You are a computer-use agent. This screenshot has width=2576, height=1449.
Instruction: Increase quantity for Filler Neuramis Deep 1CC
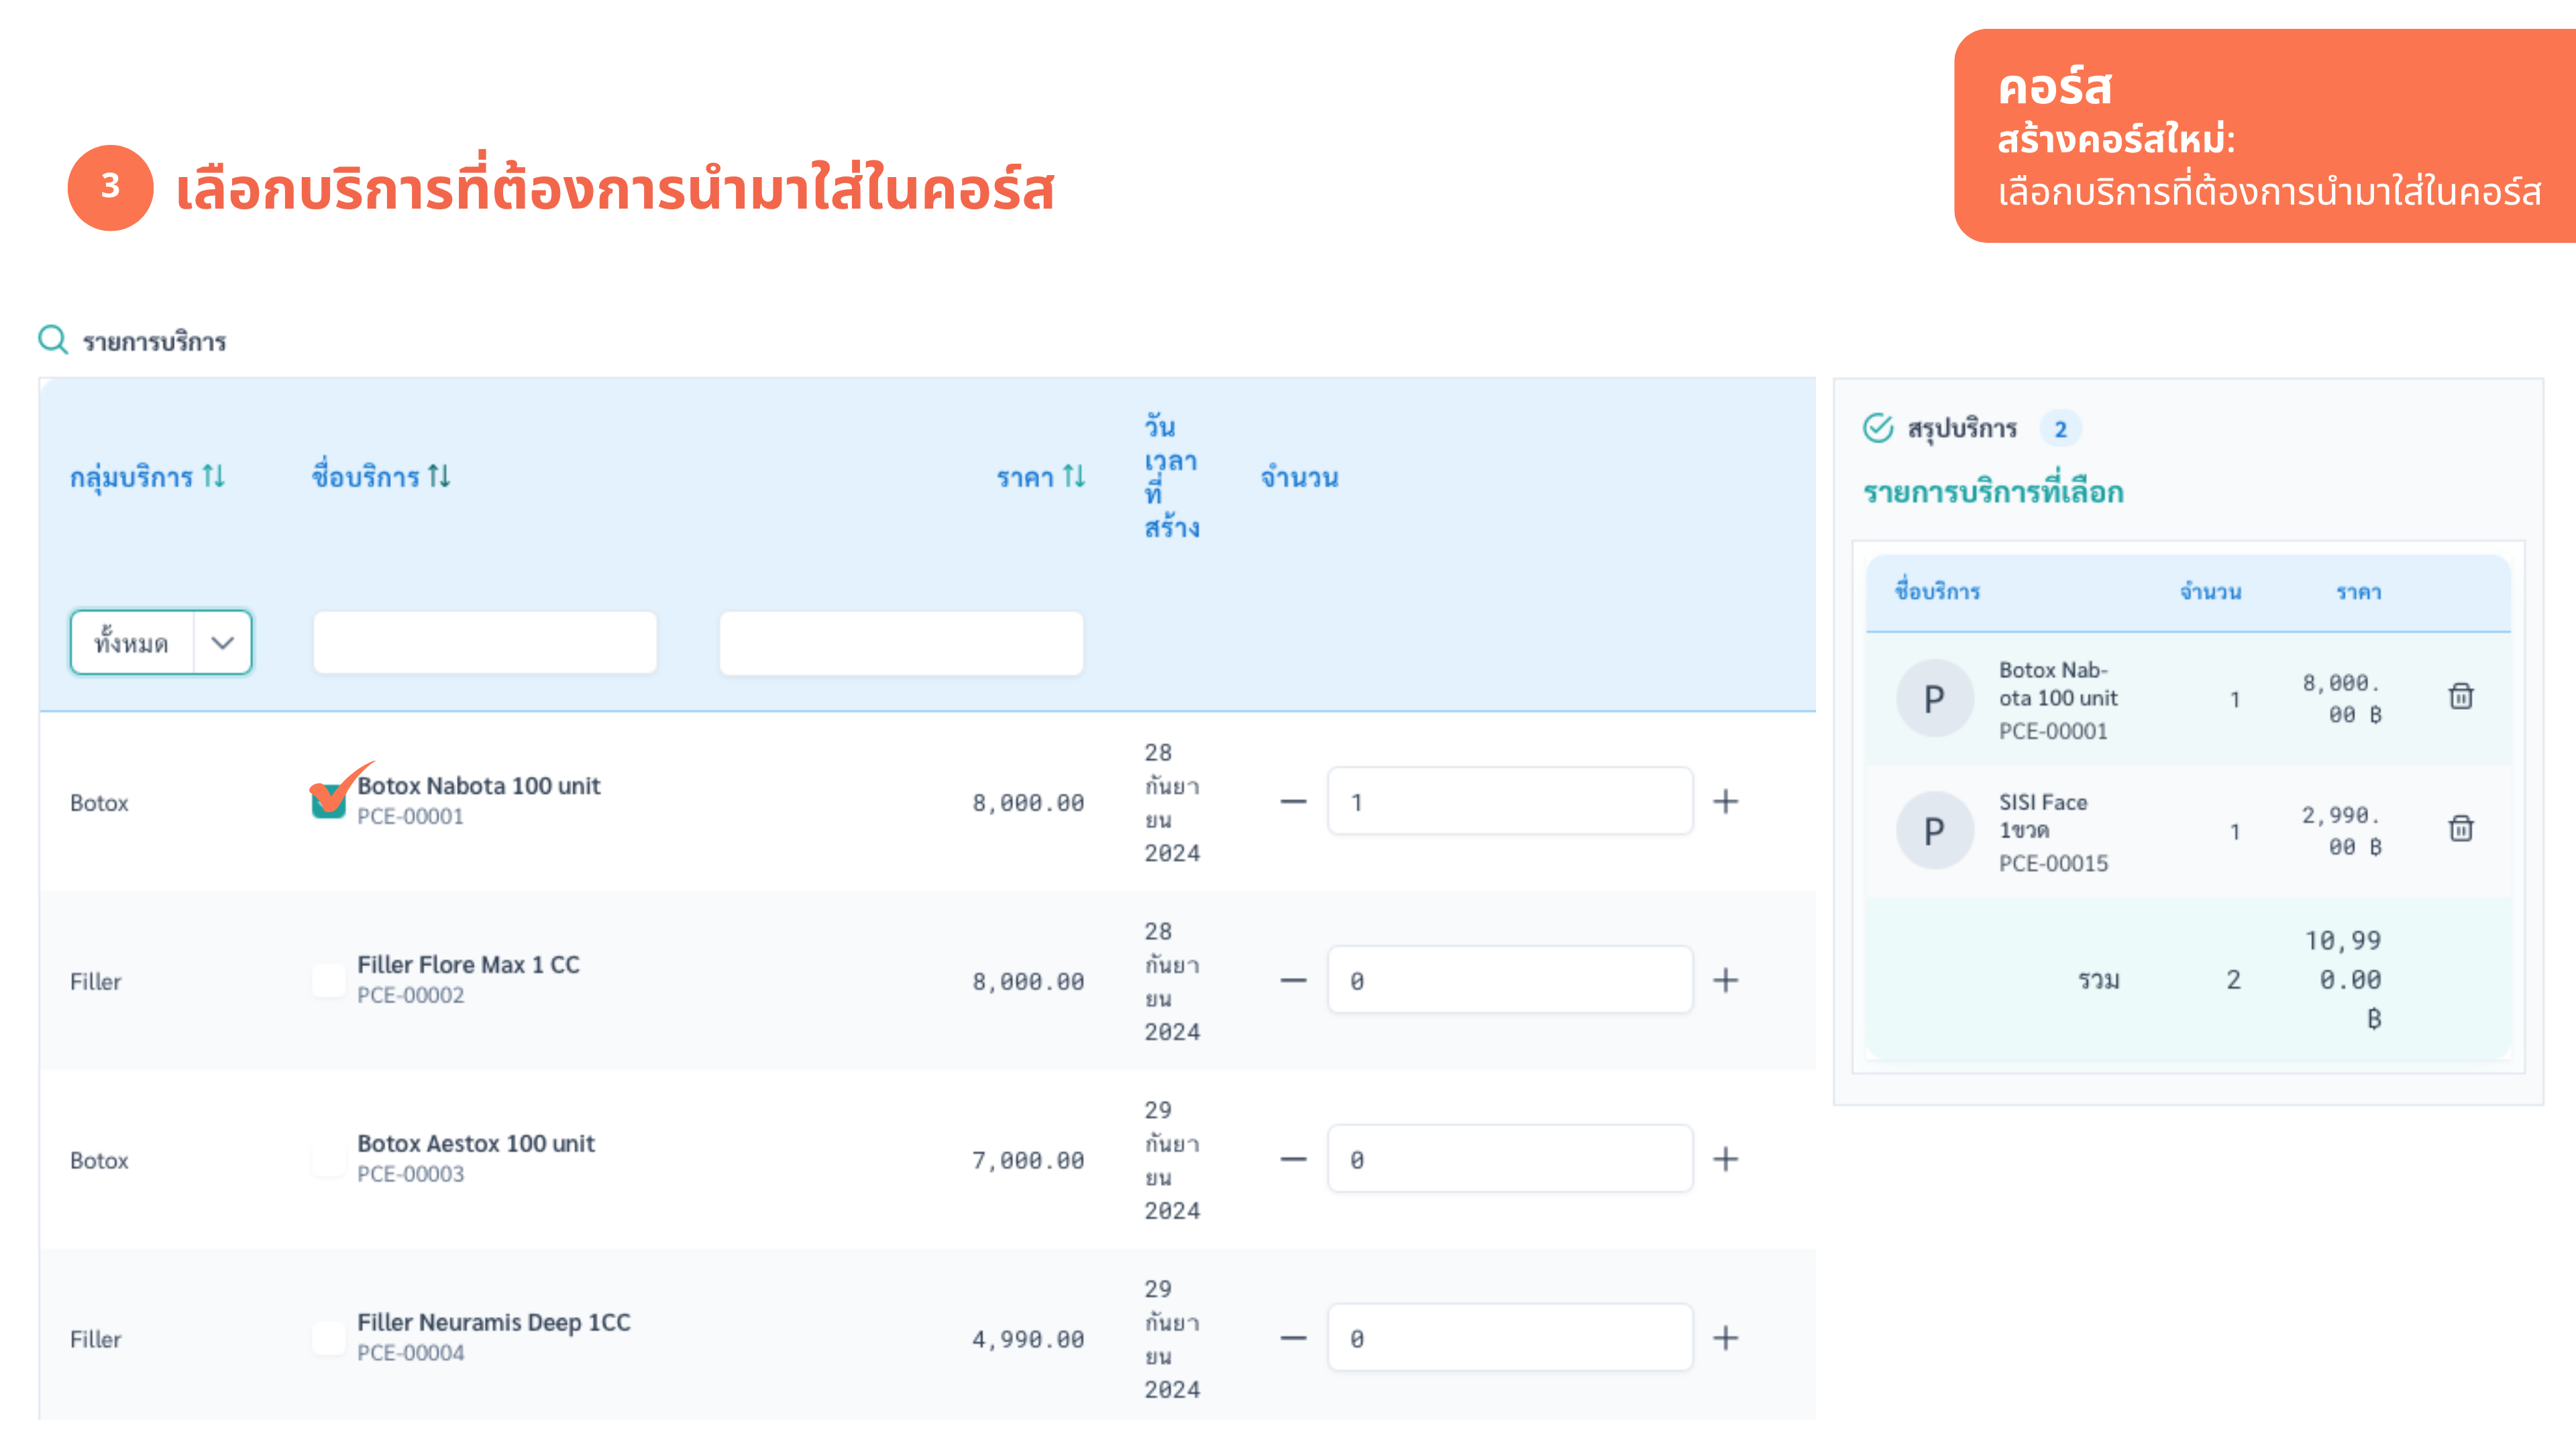(1725, 1339)
